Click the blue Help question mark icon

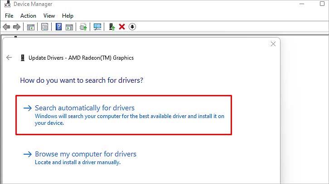coord(58,27)
